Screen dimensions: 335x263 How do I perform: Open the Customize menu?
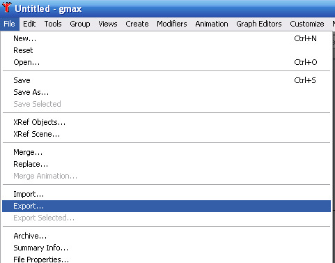pyautogui.click(x=307, y=24)
